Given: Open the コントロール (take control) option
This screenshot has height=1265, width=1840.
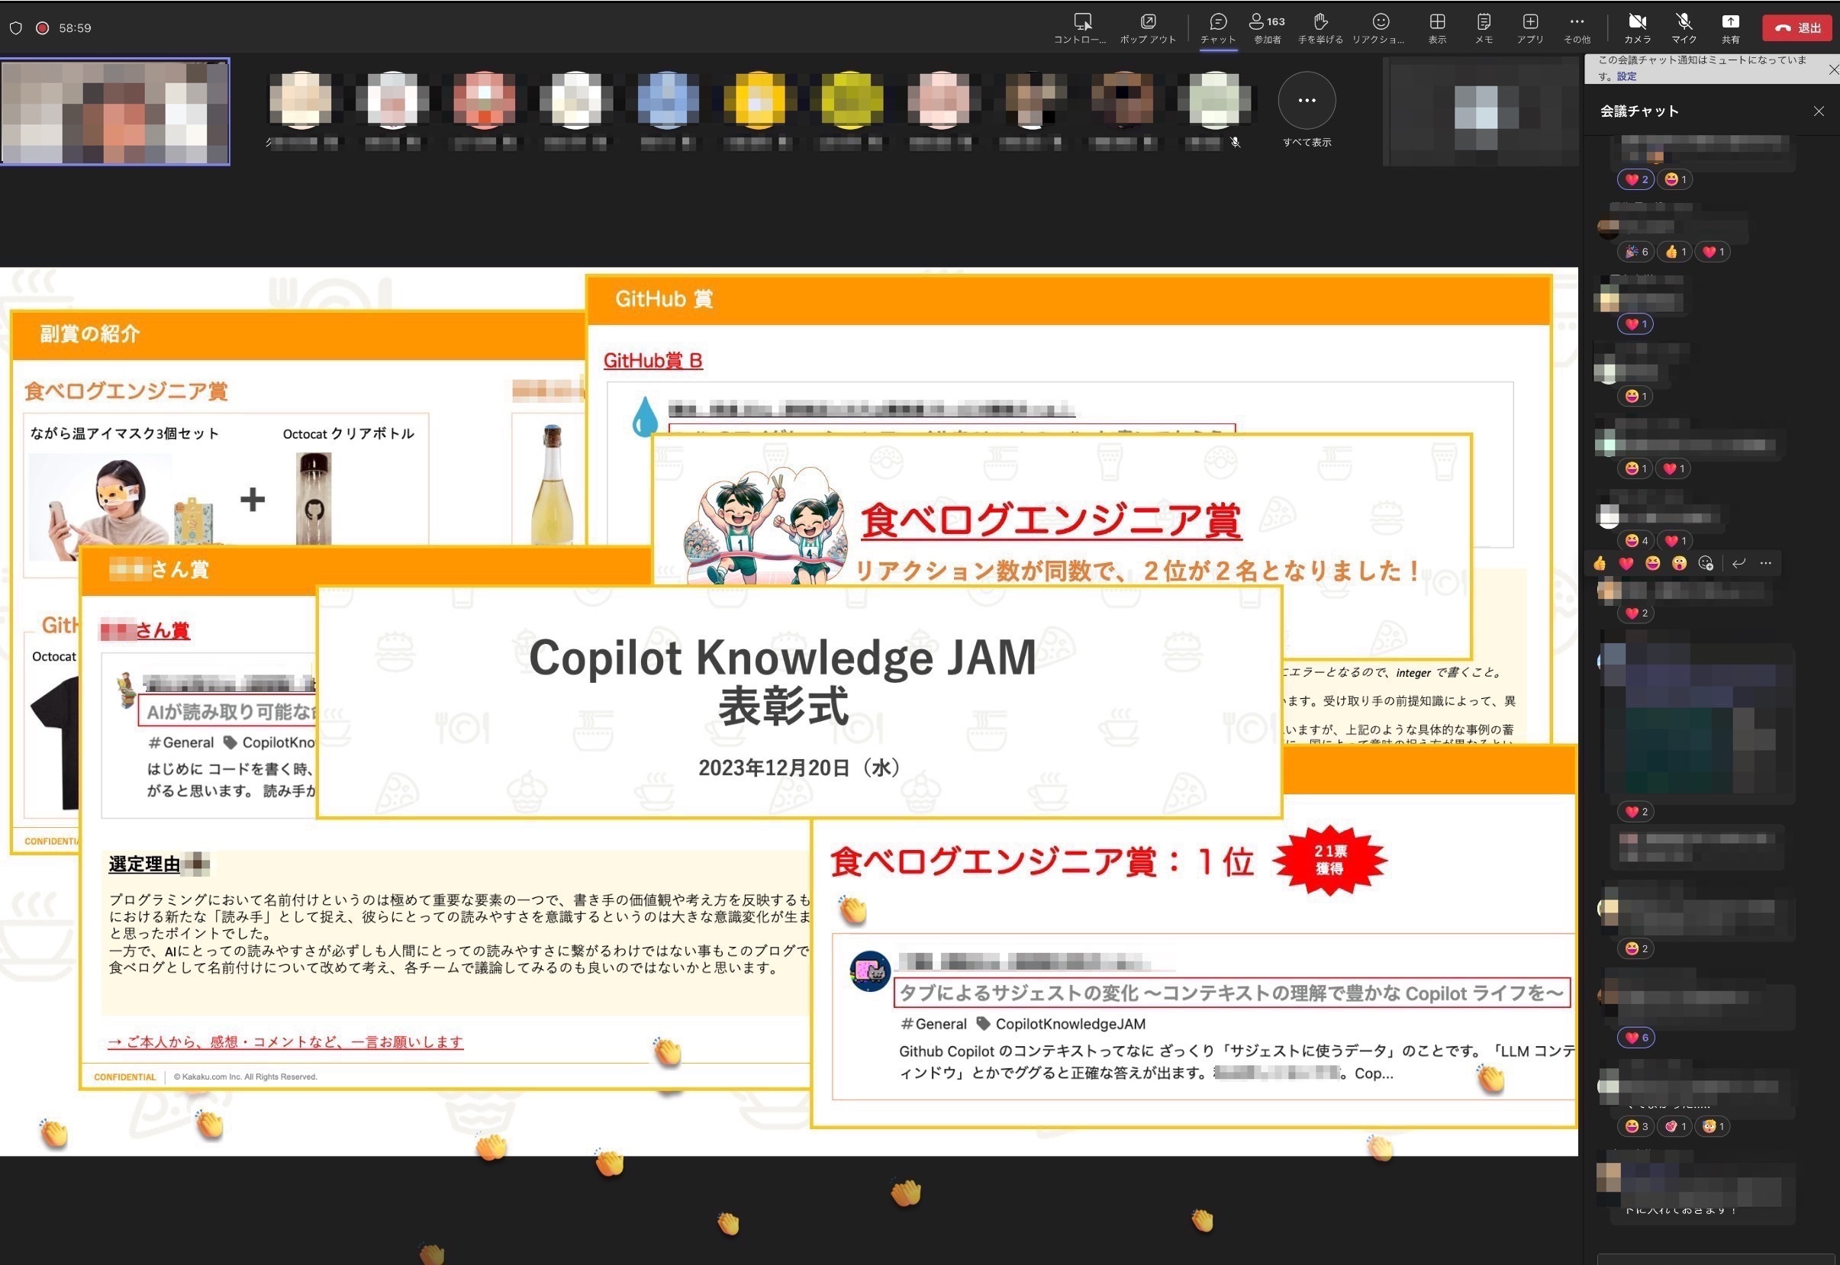Looking at the screenshot, I should pyautogui.click(x=1082, y=27).
